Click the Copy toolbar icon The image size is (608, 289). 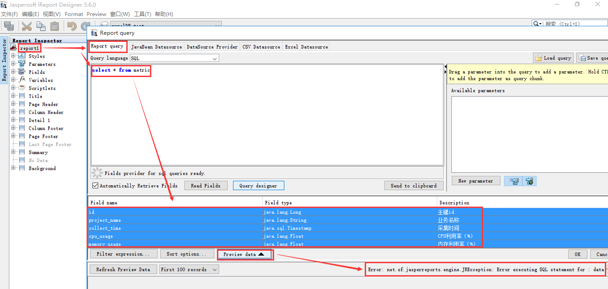(41, 26)
